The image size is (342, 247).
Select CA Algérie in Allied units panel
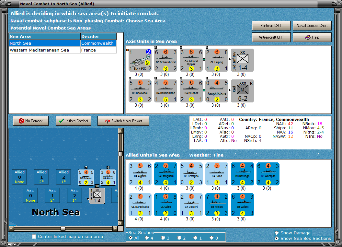pos(140,174)
